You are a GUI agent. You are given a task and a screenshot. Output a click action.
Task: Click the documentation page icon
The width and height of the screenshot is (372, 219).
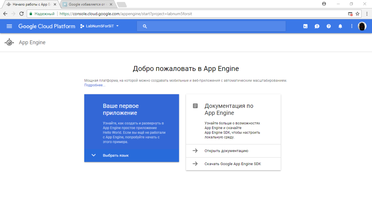(195, 106)
